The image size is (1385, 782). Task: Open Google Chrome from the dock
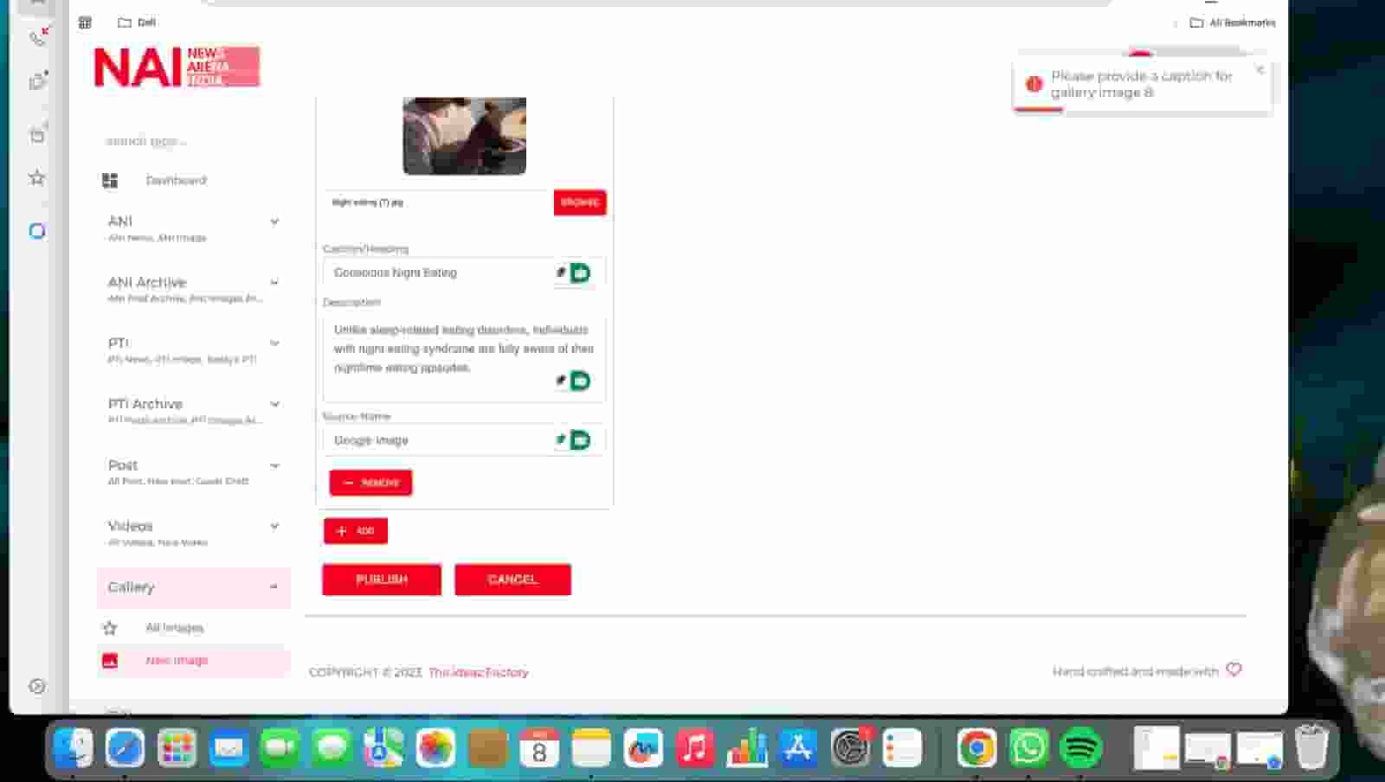[976, 747]
